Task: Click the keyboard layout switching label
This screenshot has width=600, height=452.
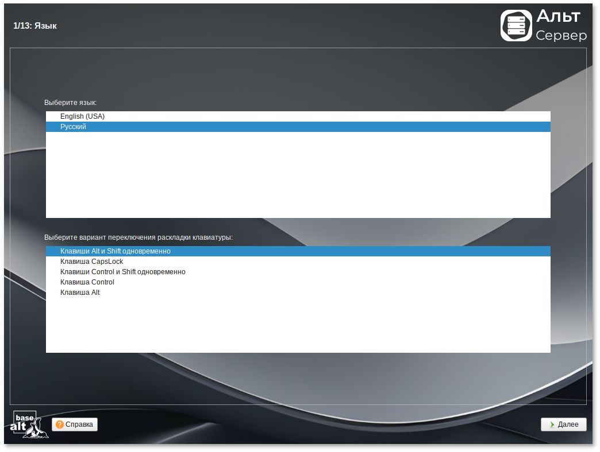Action: 138,237
